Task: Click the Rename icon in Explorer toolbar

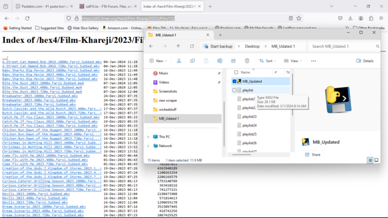Action: (x=219, y=61)
